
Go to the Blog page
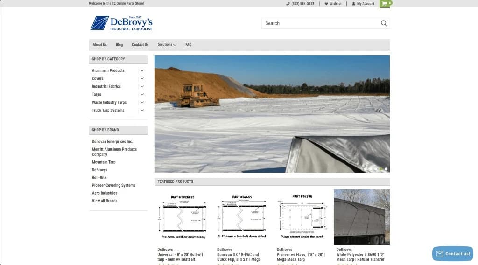(x=119, y=44)
